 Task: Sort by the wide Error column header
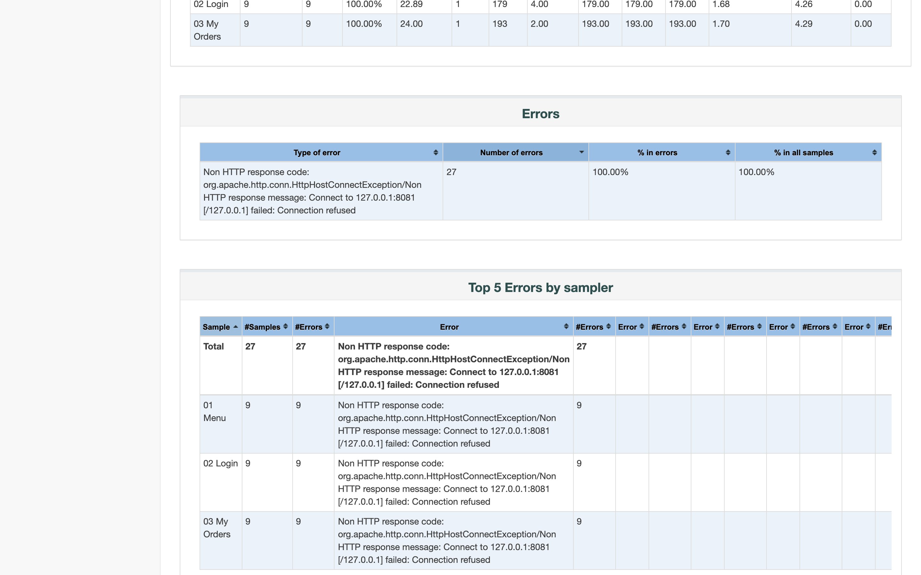click(454, 327)
